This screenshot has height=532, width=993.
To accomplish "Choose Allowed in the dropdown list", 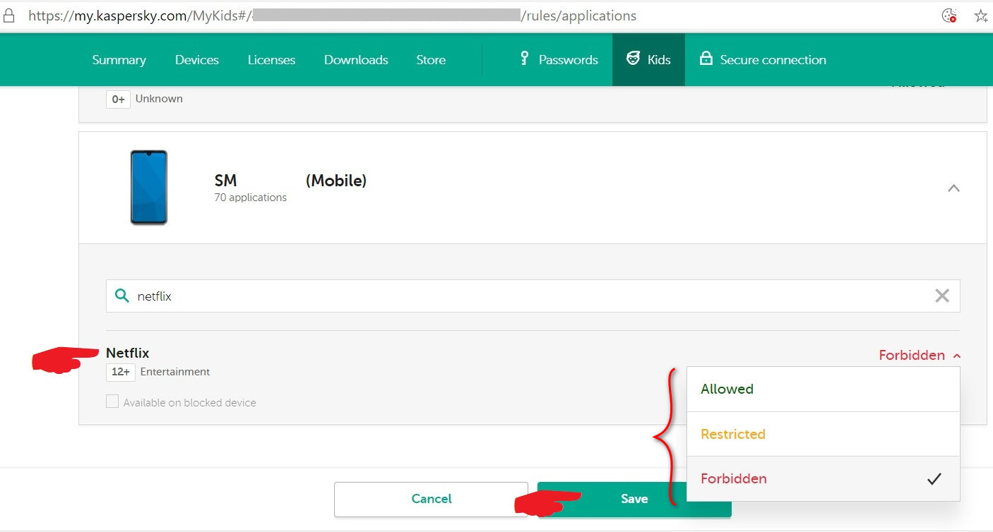I will point(823,389).
